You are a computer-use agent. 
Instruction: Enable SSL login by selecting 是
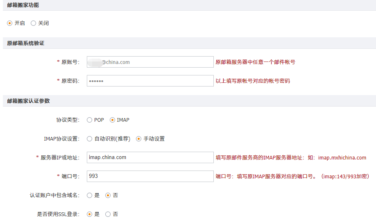point(89,214)
